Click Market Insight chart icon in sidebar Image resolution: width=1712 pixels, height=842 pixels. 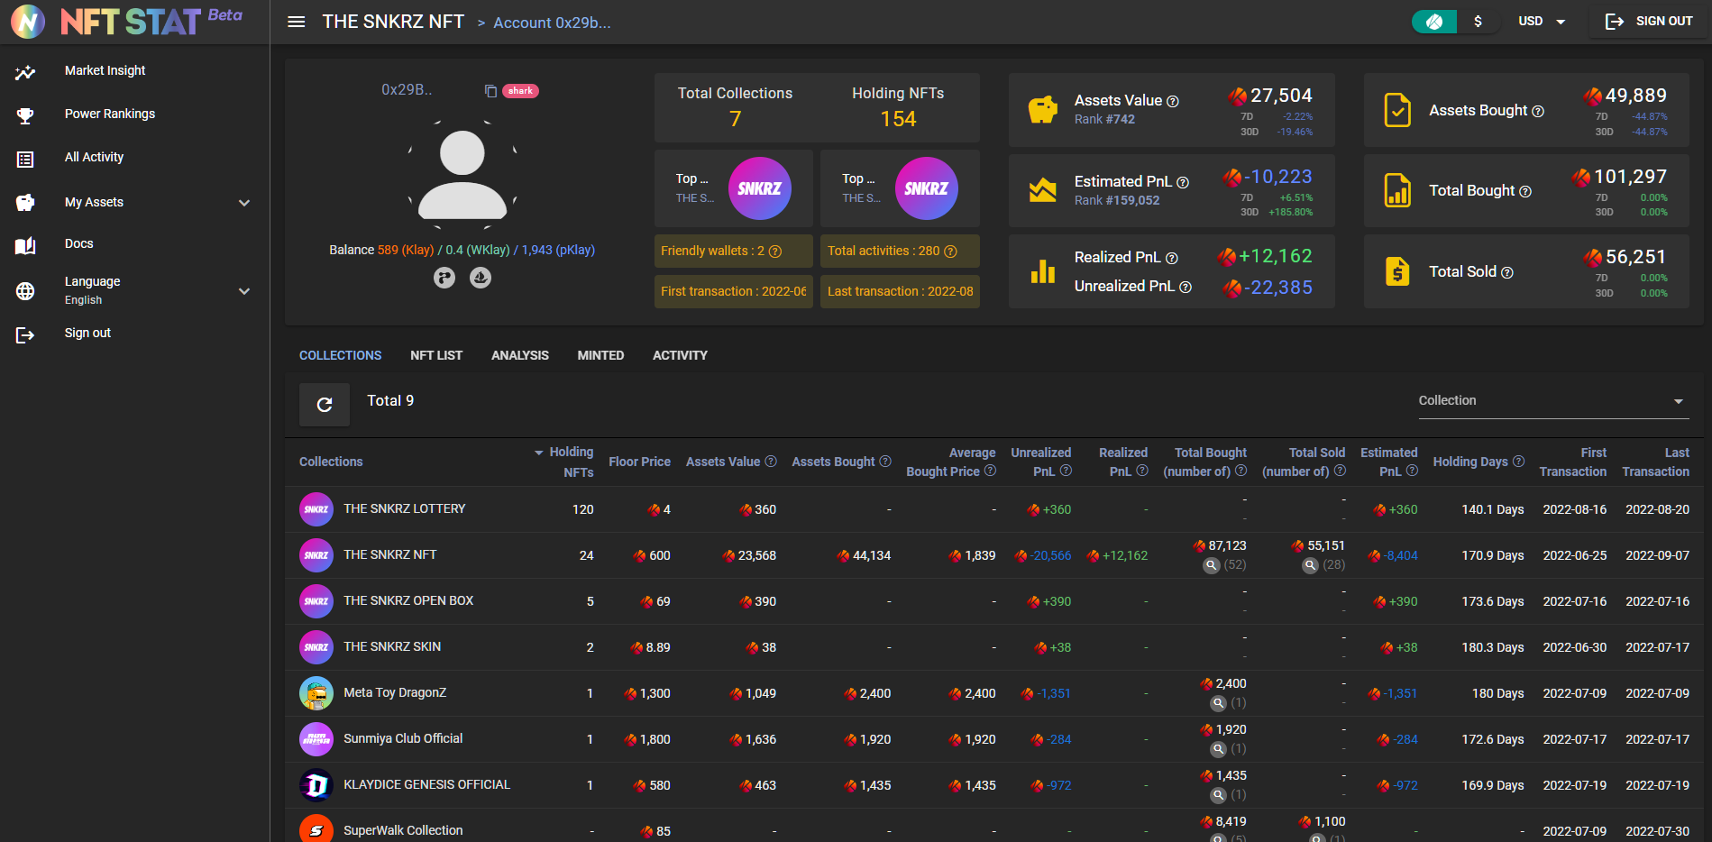click(25, 72)
